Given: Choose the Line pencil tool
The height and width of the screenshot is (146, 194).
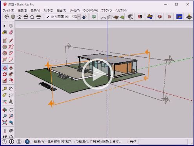Looking at the screenshot, I should pyautogui.click(x=11, y=41).
